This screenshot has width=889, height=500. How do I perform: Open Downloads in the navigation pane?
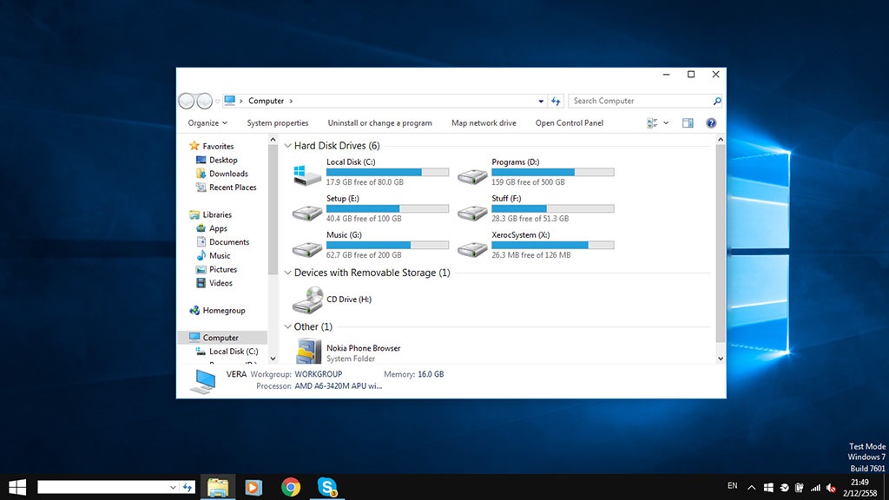[228, 174]
